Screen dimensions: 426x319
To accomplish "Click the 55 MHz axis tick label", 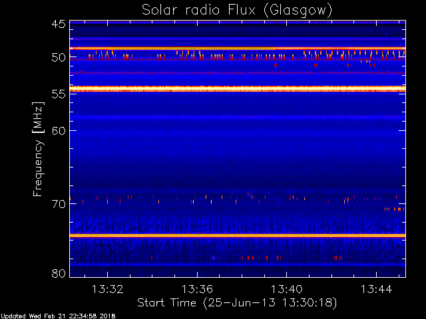I will [59, 94].
